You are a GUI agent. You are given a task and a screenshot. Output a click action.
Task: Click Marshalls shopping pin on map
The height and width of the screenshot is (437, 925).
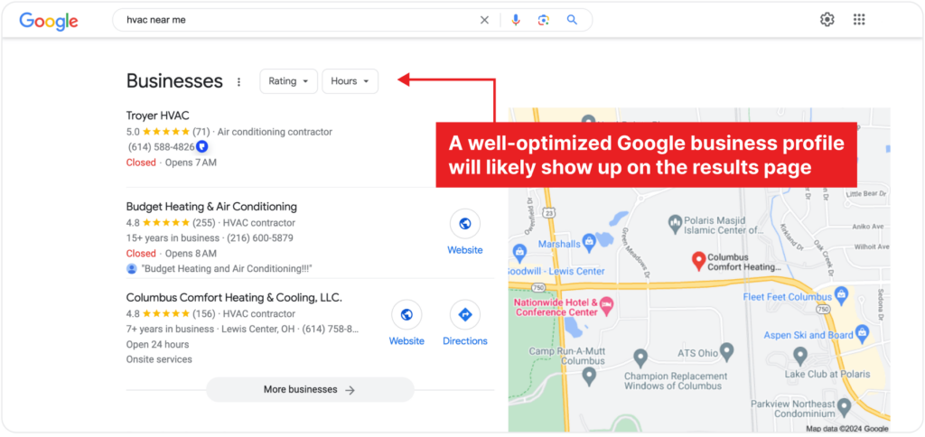589,241
